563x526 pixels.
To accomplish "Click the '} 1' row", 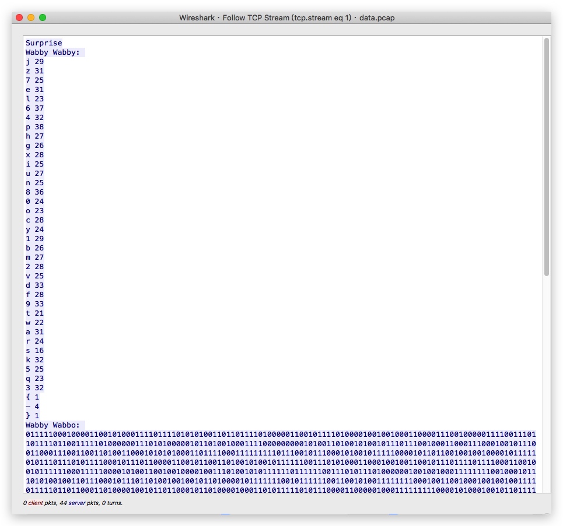I will 32,416.
